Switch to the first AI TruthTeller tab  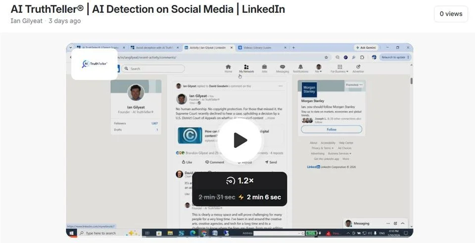point(98,48)
